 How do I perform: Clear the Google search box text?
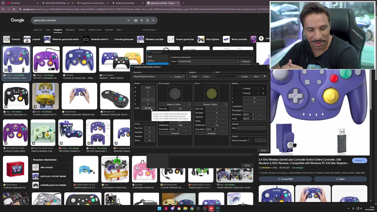128,20
